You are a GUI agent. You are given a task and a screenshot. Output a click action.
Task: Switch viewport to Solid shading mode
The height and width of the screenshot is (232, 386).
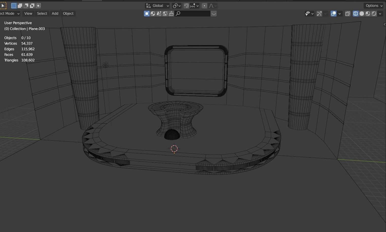coord(361,14)
